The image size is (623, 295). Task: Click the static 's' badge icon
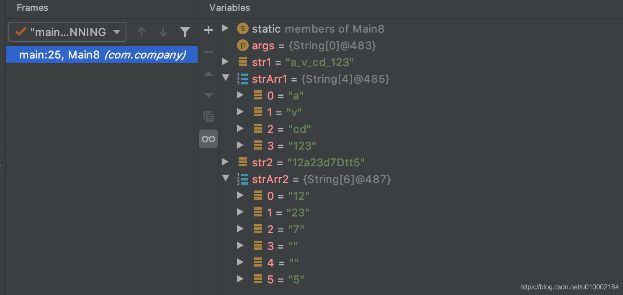click(x=242, y=29)
